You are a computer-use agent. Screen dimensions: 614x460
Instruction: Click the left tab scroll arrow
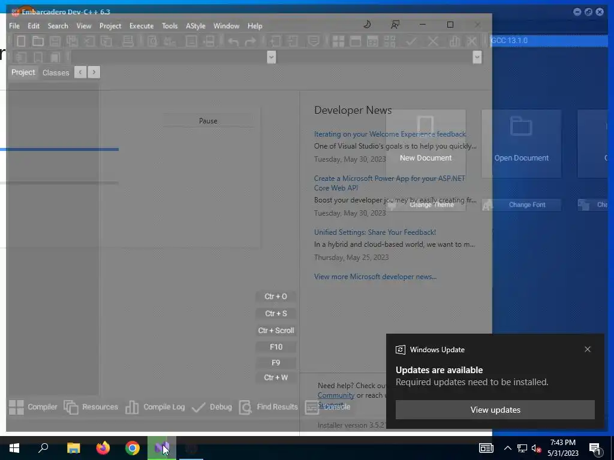[80, 72]
